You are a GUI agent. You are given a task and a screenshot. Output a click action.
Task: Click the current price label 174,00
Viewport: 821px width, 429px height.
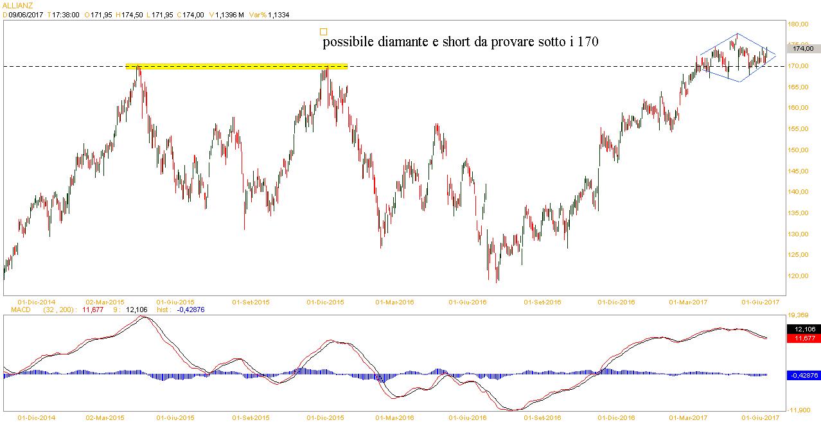point(803,48)
